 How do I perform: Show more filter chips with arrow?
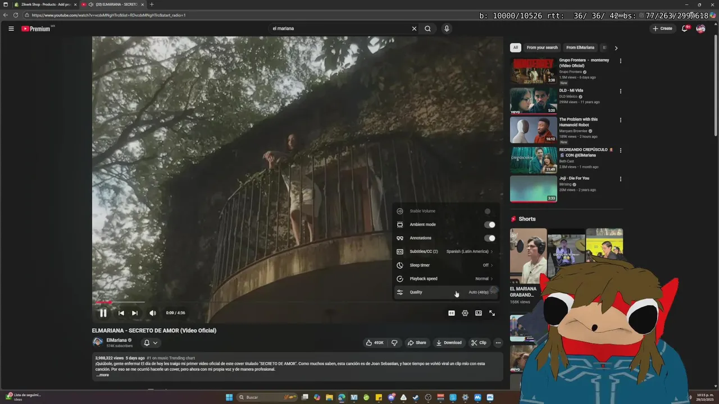616,48
